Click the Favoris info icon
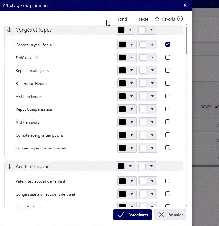Image resolution: width=219 pixels, height=226 pixels. [180, 19]
